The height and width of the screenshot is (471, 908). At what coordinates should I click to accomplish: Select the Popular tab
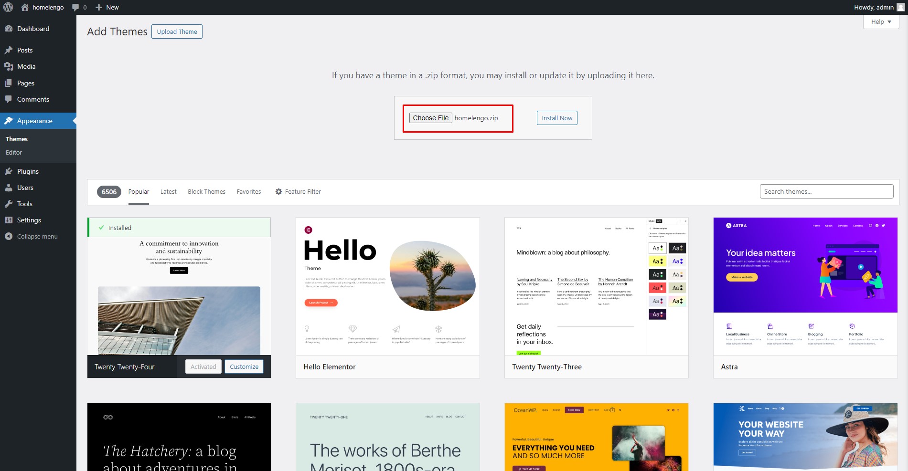coord(139,191)
